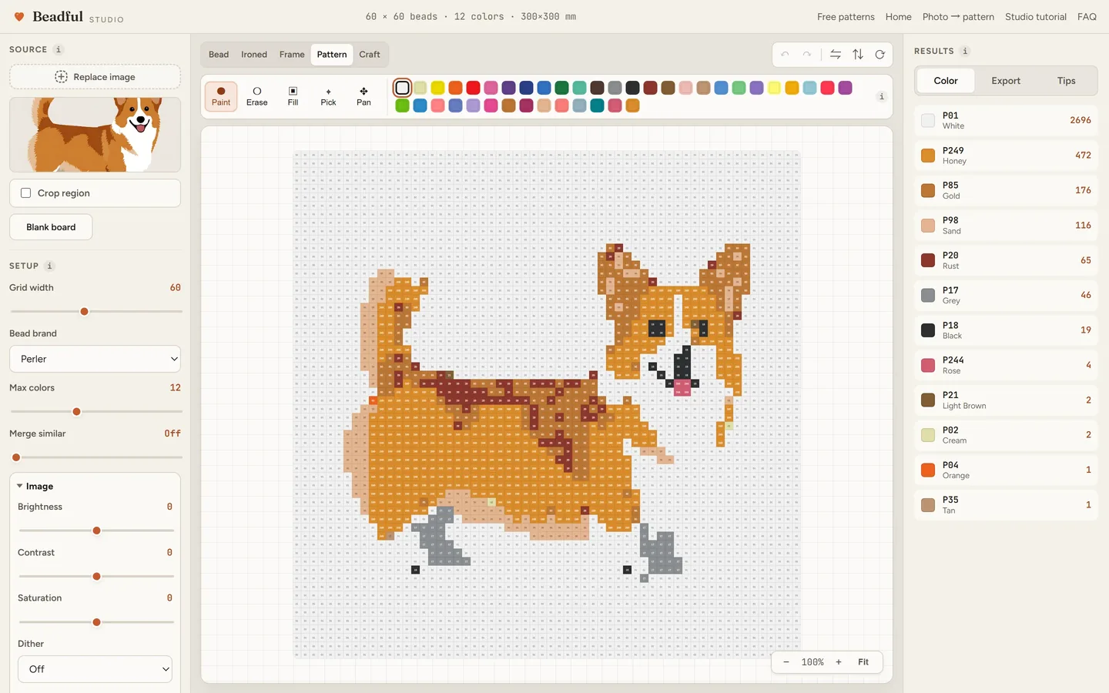Image resolution: width=1109 pixels, height=693 pixels.
Task: Open the Frame view tab
Action: 292,55
